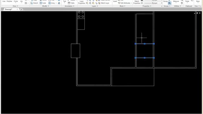Restore the drawing viewport window

[197, 13]
